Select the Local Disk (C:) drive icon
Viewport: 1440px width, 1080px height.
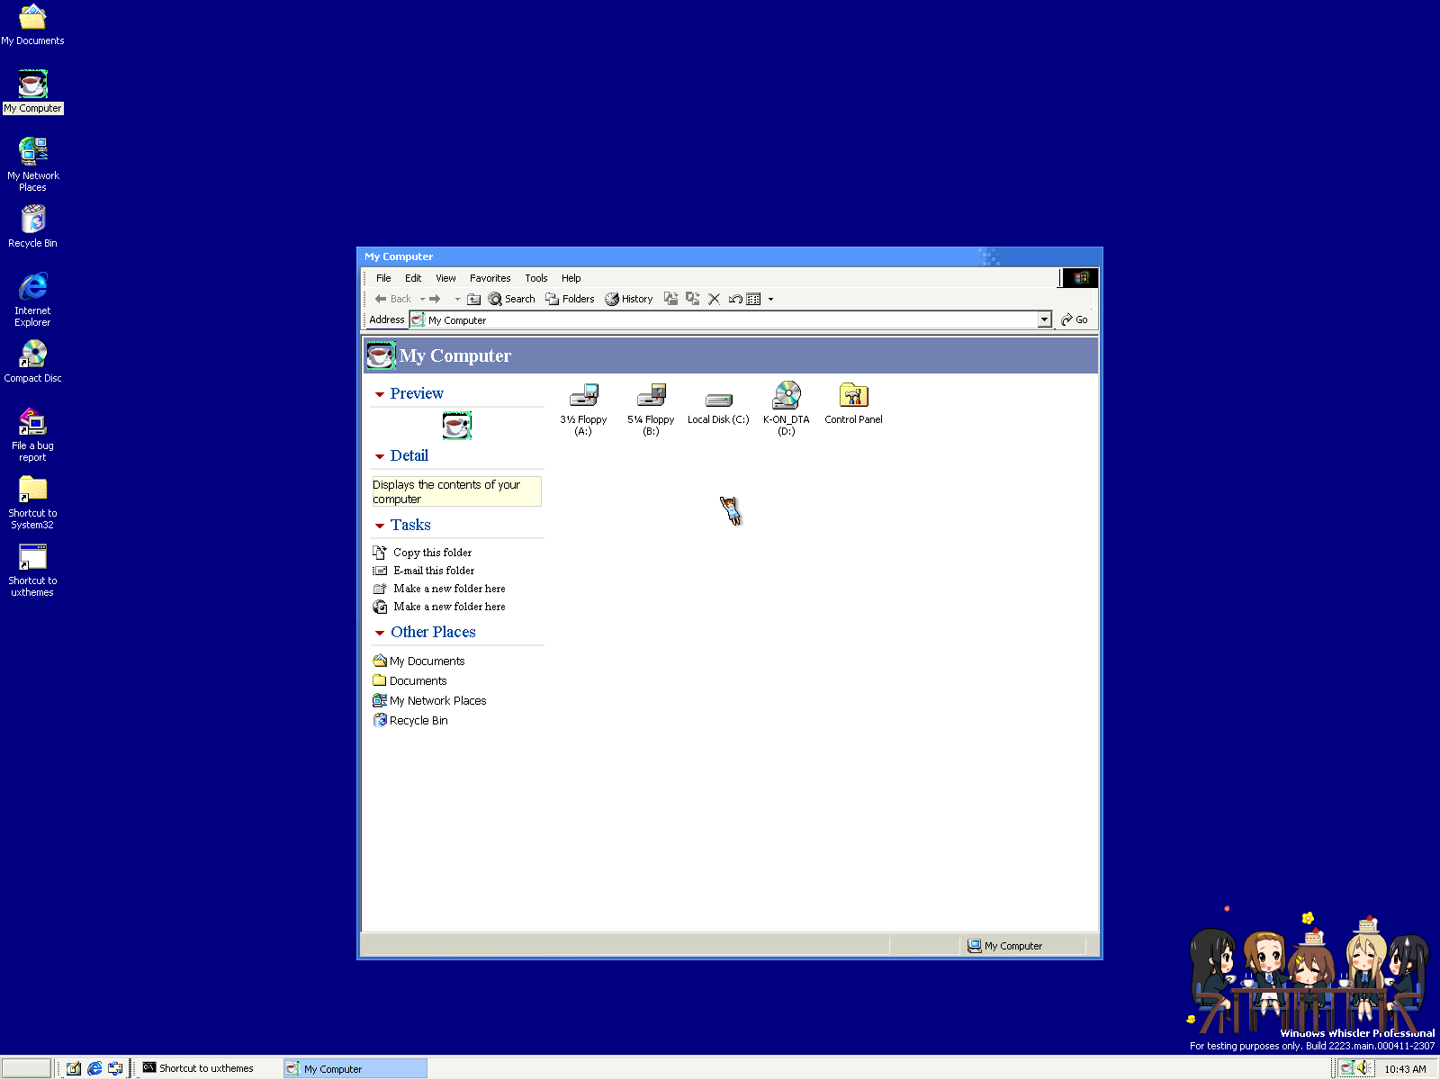tap(718, 399)
